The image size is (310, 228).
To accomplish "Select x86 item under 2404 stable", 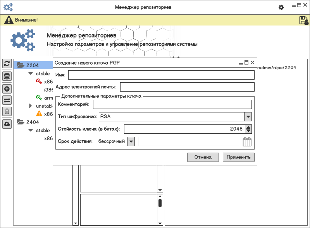I will [x=48, y=138].
